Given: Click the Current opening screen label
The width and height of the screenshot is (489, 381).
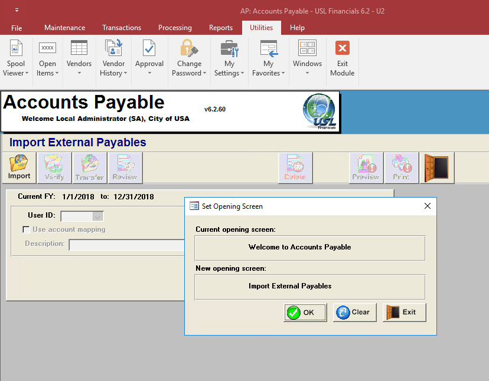Looking at the screenshot, I should [x=236, y=229].
